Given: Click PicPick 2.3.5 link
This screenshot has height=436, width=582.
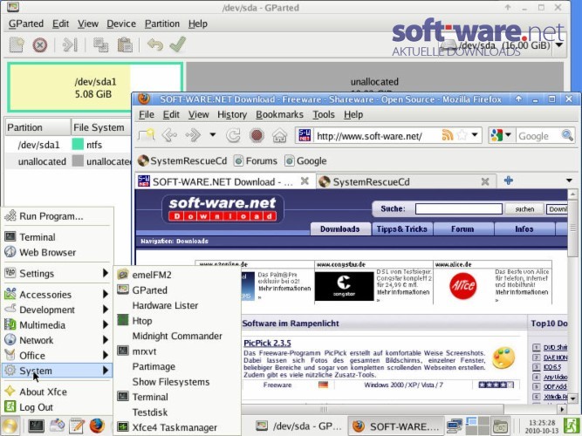Looking at the screenshot, I should coord(267,343).
